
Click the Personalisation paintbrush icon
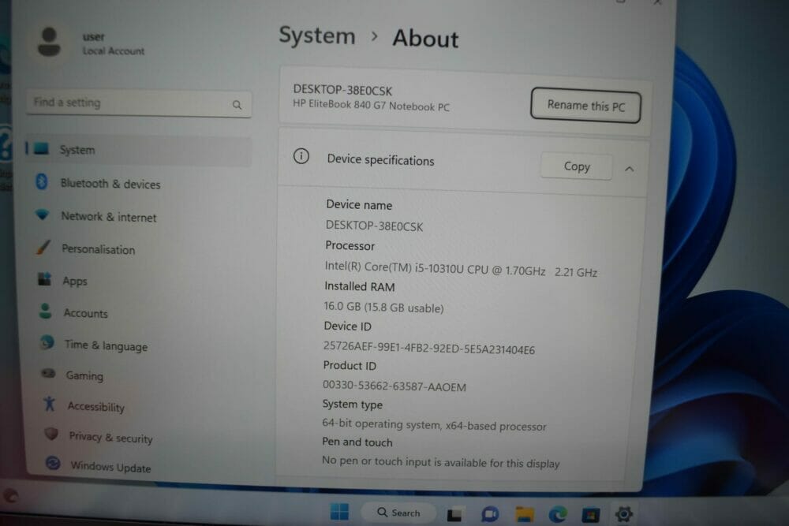click(43, 247)
